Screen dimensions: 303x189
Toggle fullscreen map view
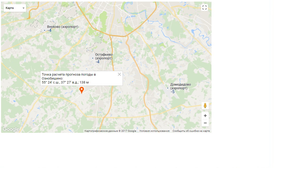point(204,8)
